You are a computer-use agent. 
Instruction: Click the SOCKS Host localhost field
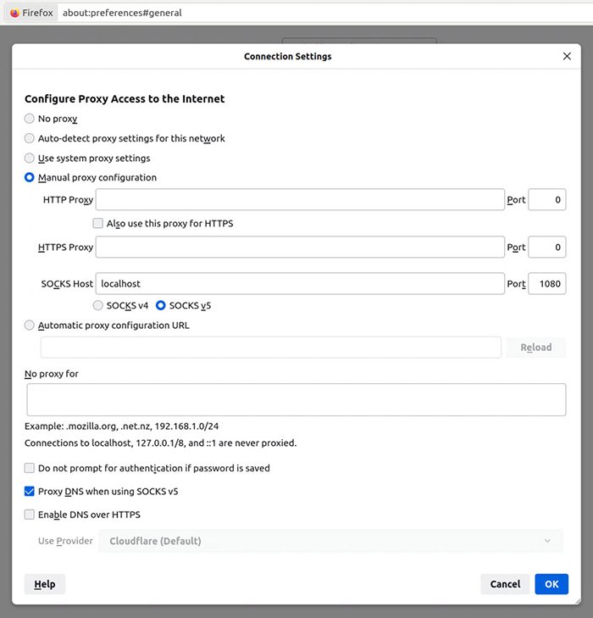point(300,283)
